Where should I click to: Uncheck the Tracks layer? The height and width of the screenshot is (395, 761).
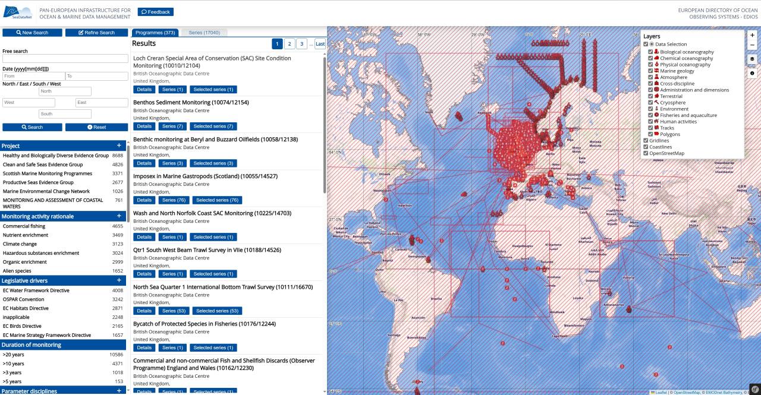pyautogui.click(x=650, y=128)
